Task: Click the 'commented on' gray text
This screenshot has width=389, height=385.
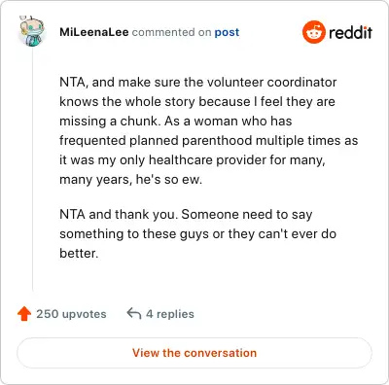Action: [171, 32]
